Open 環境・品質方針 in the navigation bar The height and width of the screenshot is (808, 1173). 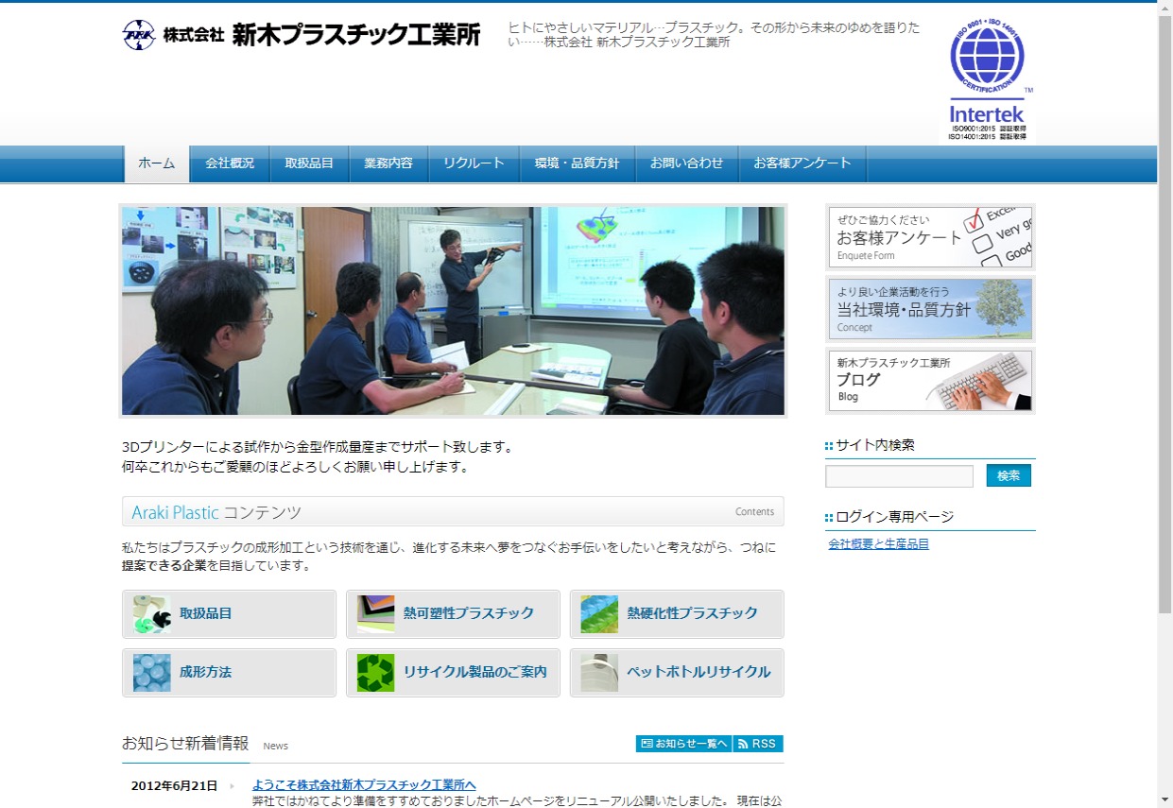pos(578,163)
